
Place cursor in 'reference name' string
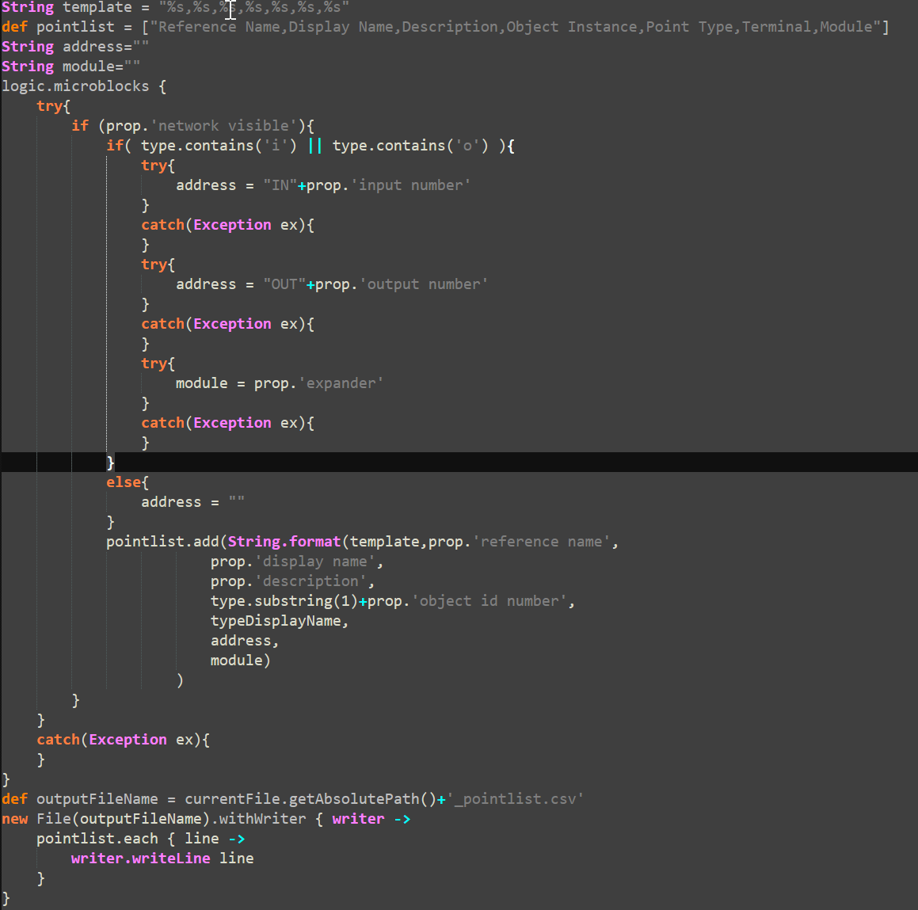click(x=542, y=542)
